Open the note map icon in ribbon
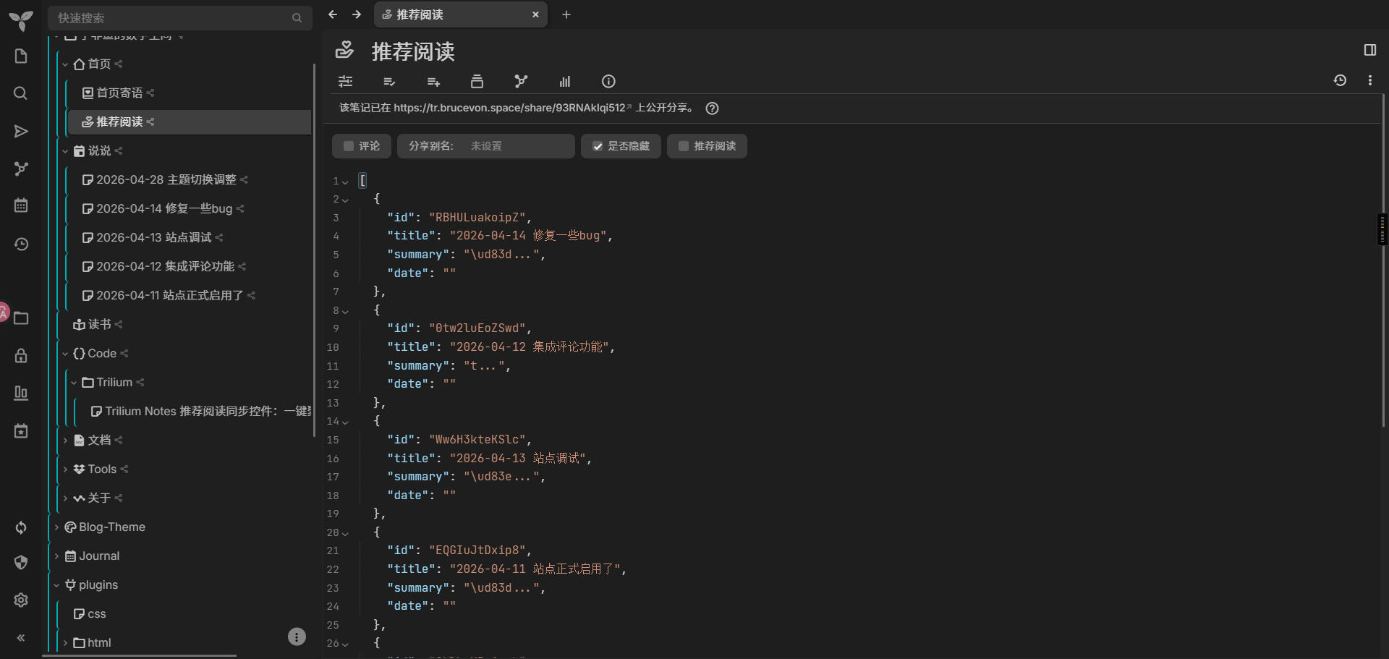This screenshot has height=659, width=1389. coord(521,81)
